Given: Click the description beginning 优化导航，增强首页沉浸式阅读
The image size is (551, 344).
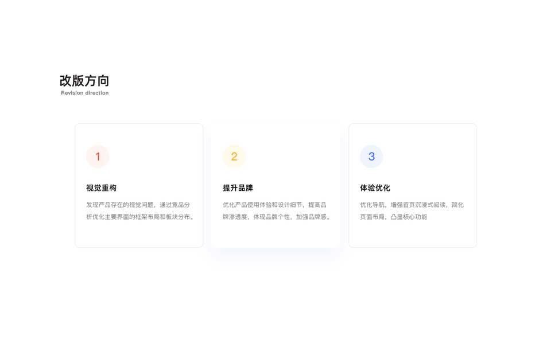Looking at the screenshot, I should [x=412, y=210].
